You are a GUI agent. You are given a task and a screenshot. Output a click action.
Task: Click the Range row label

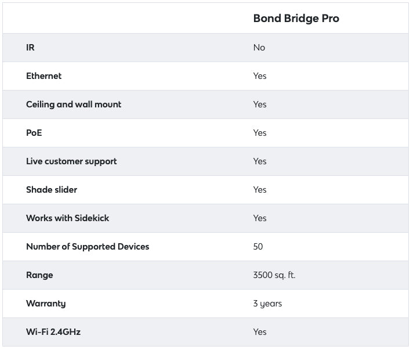coord(39,275)
